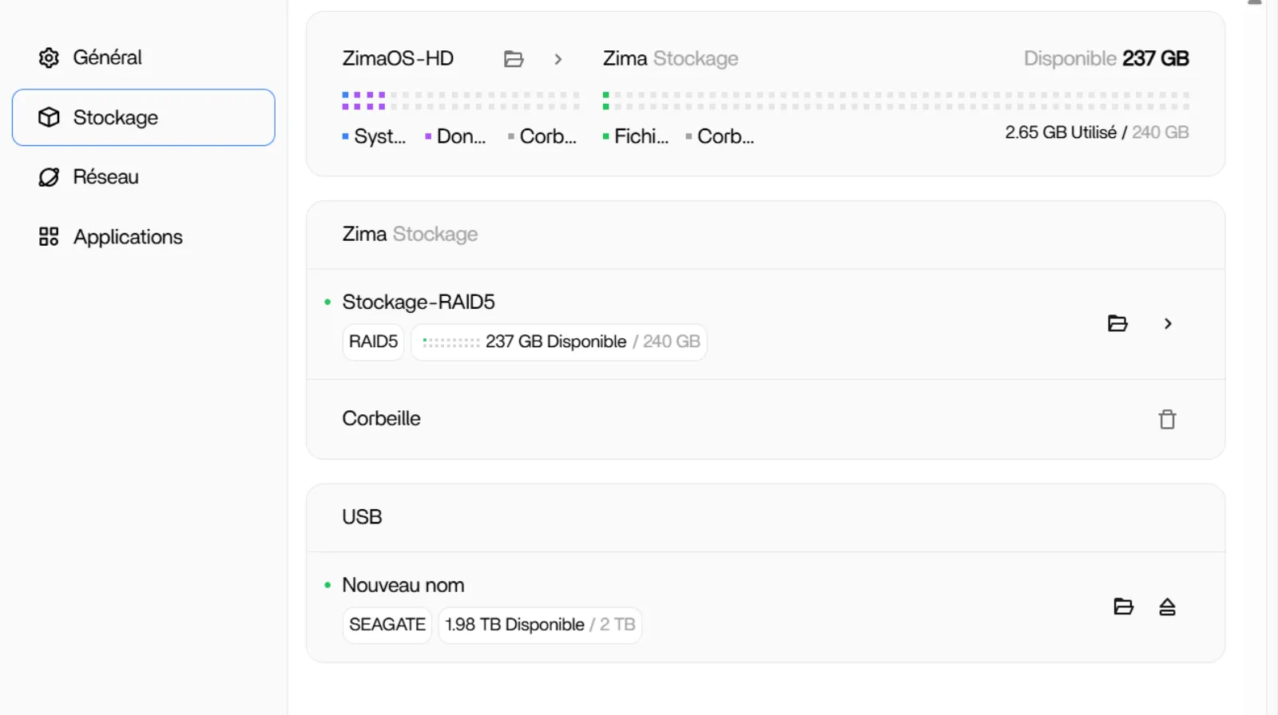Switch to the Général settings tab

click(x=107, y=57)
